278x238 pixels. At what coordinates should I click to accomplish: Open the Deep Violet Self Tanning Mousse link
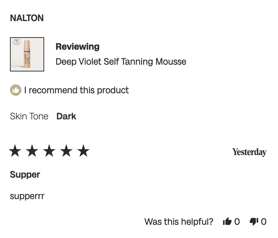[x=121, y=62]
